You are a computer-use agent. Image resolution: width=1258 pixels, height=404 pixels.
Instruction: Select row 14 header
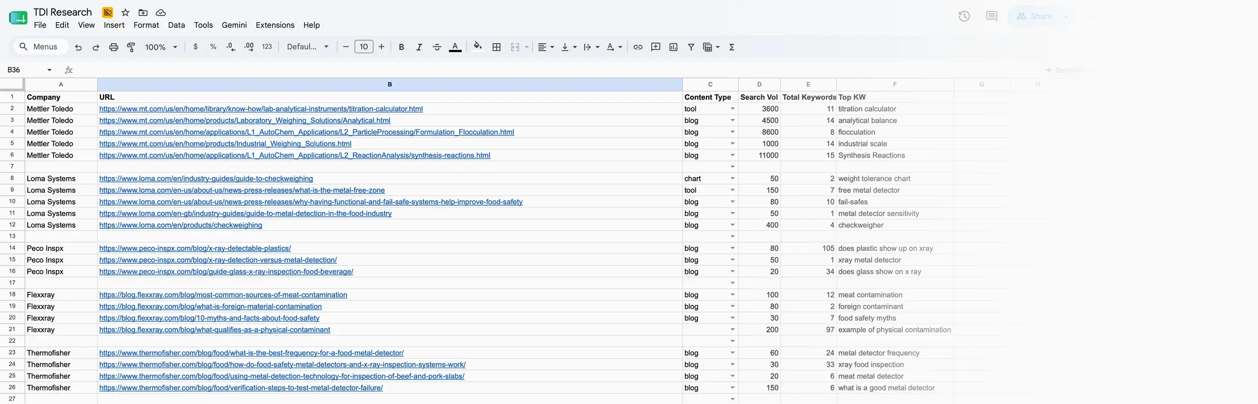(12, 248)
